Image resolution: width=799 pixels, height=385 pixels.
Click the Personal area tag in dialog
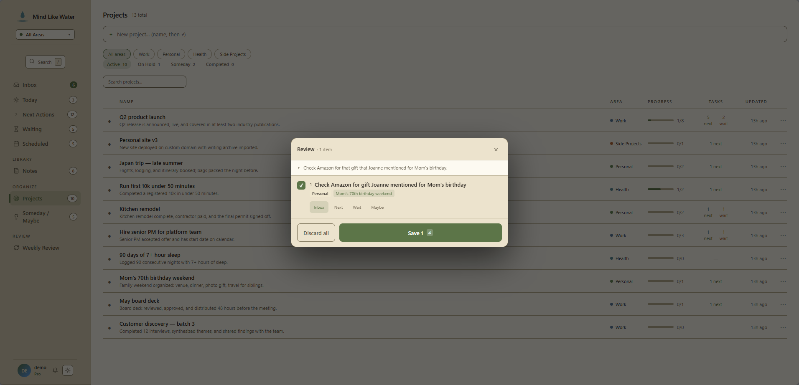(320, 194)
